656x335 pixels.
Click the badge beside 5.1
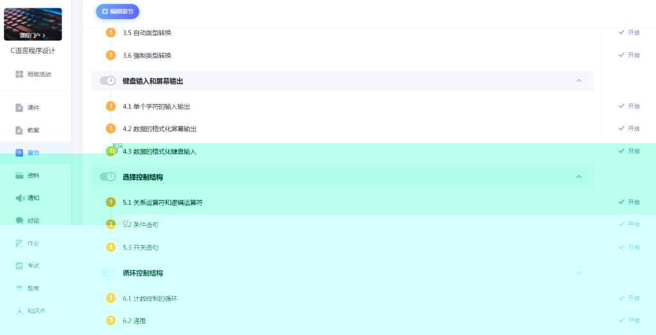point(110,202)
